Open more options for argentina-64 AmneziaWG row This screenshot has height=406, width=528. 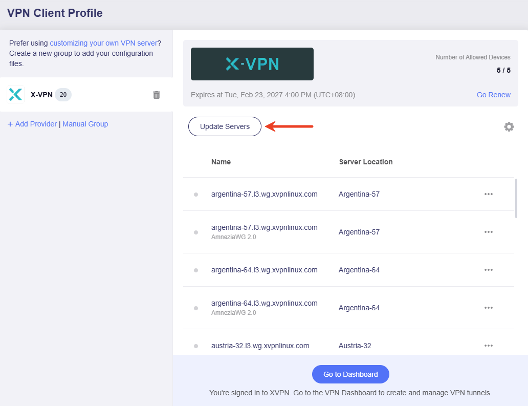pos(489,308)
